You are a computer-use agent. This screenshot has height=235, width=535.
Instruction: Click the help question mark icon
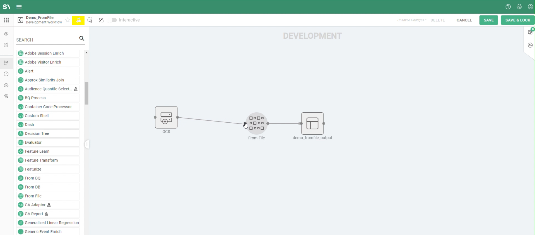point(508,7)
